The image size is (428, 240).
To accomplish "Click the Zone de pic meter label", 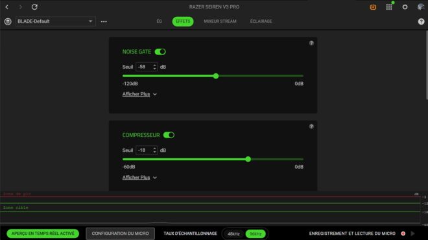I will tap(17, 194).
